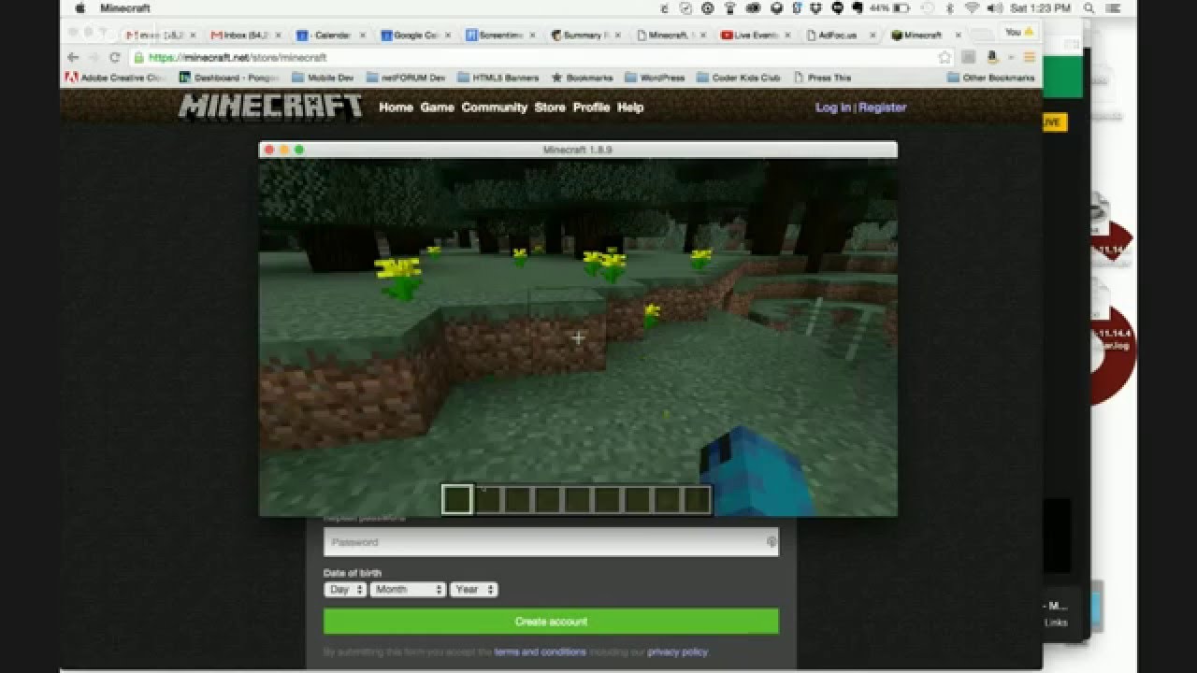Click the Register link
Viewport: 1197px width, 673px height.
pos(883,107)
